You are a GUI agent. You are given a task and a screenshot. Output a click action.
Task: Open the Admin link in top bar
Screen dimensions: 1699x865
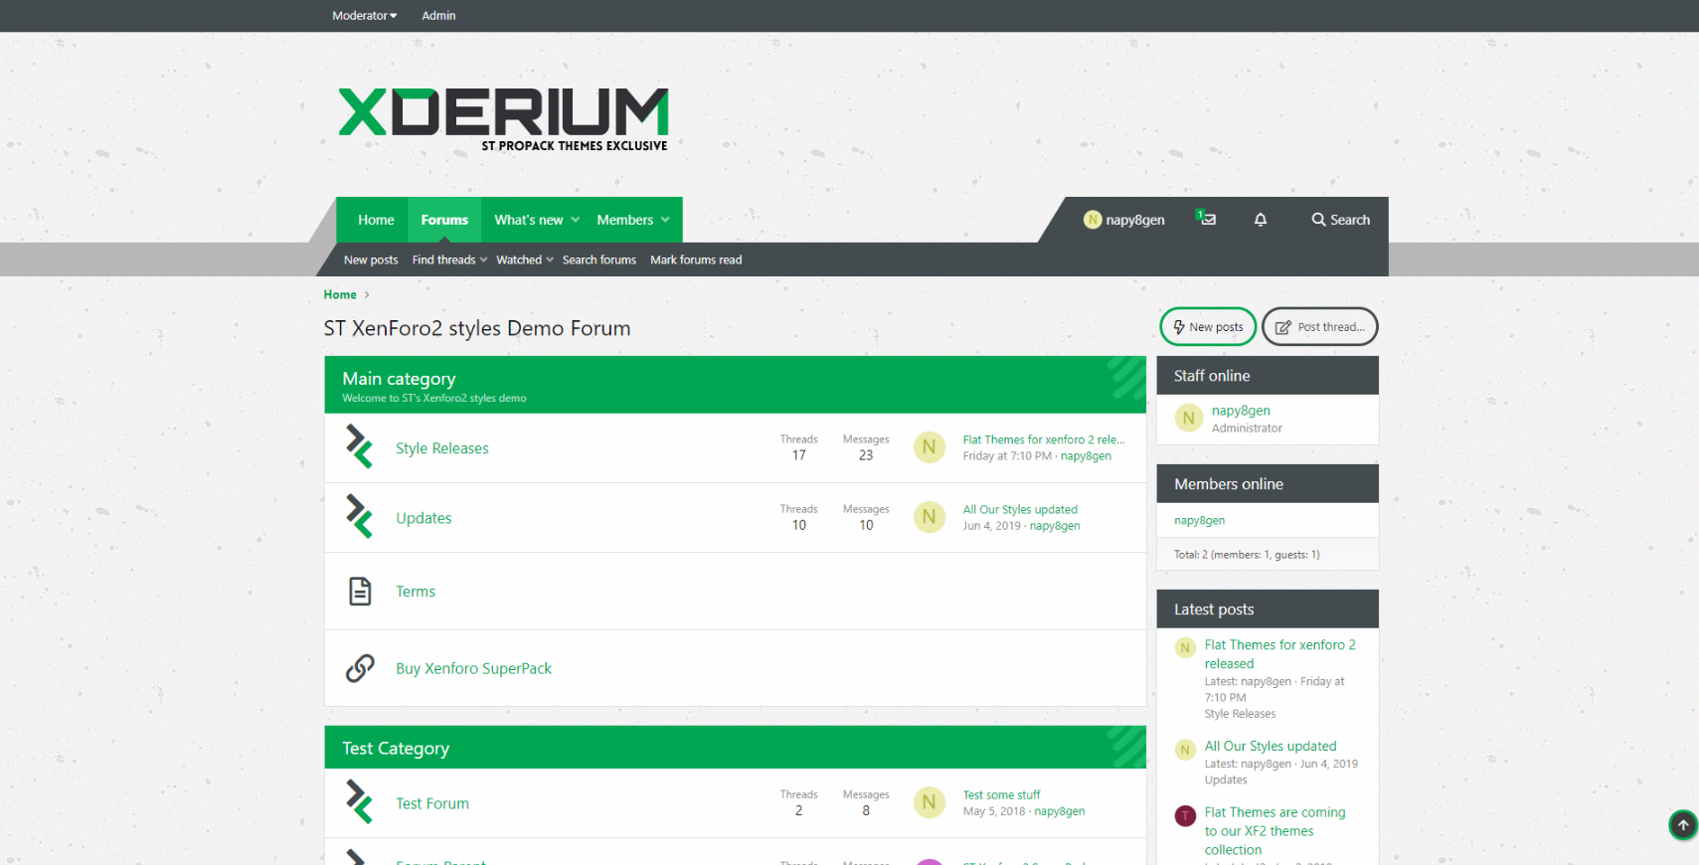[x=438, y=16]
